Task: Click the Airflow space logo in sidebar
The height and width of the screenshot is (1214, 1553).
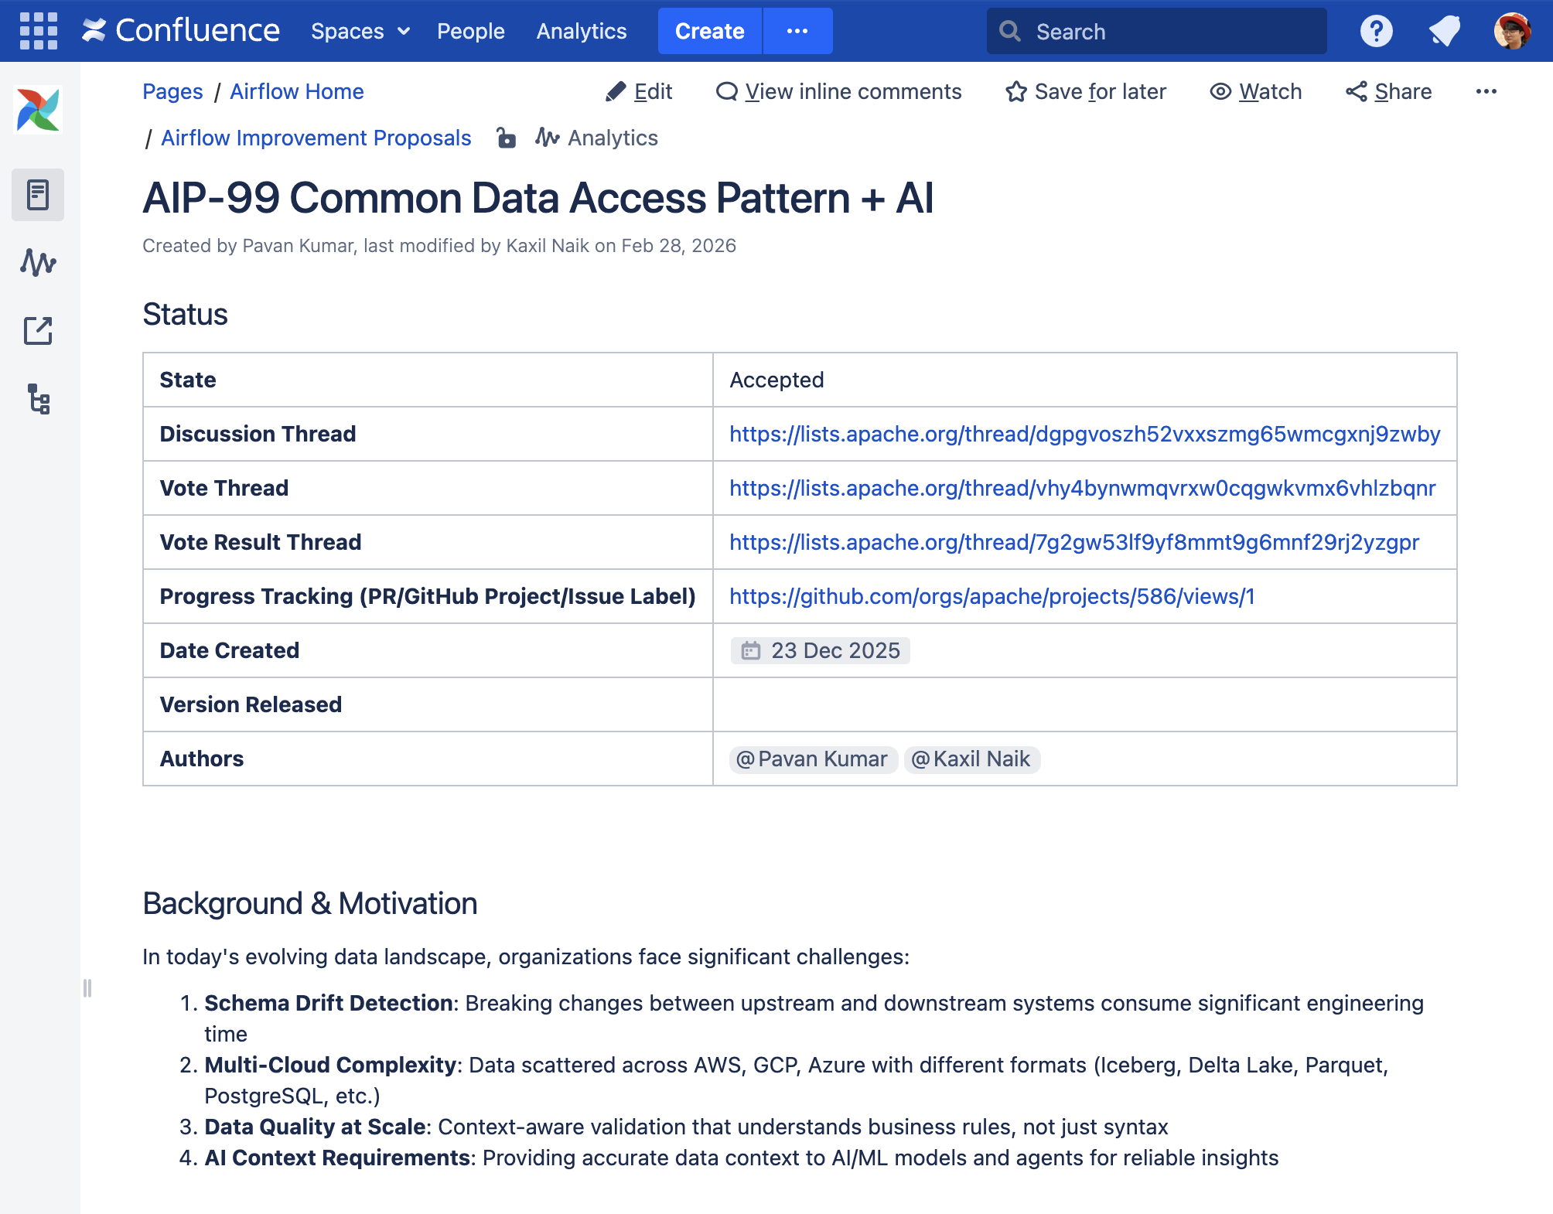Action: pos(38,109)
